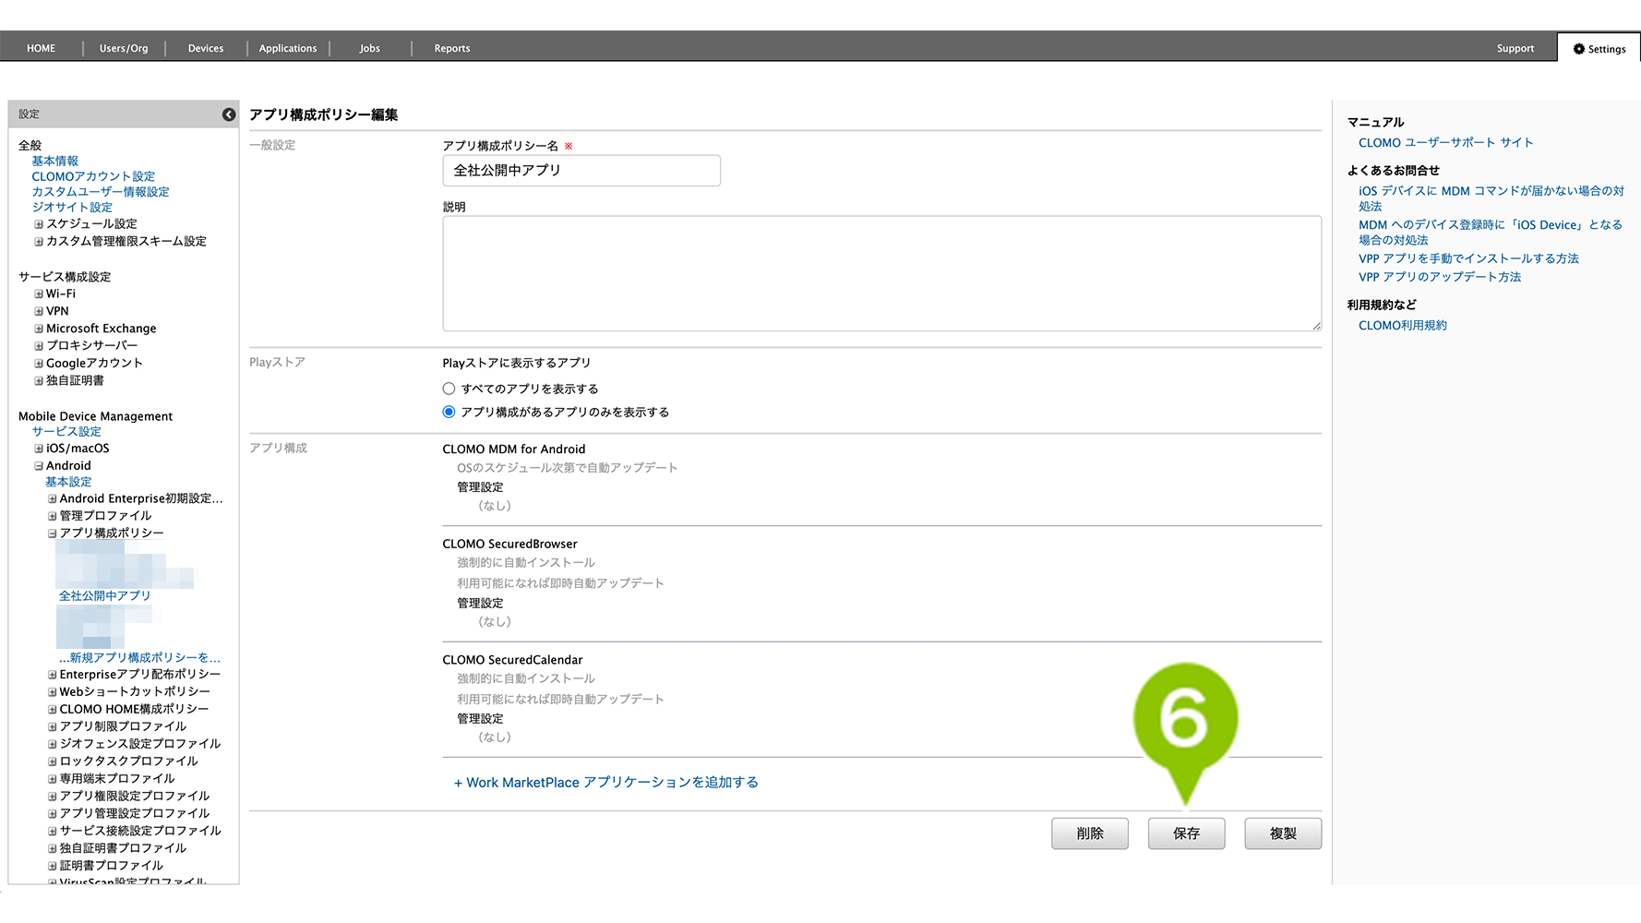Image resolution: width=1641 pixels, height=923 pixels.
Task: Open カスタムユーザー情報設定 link
Action: (x=101, y=192)
